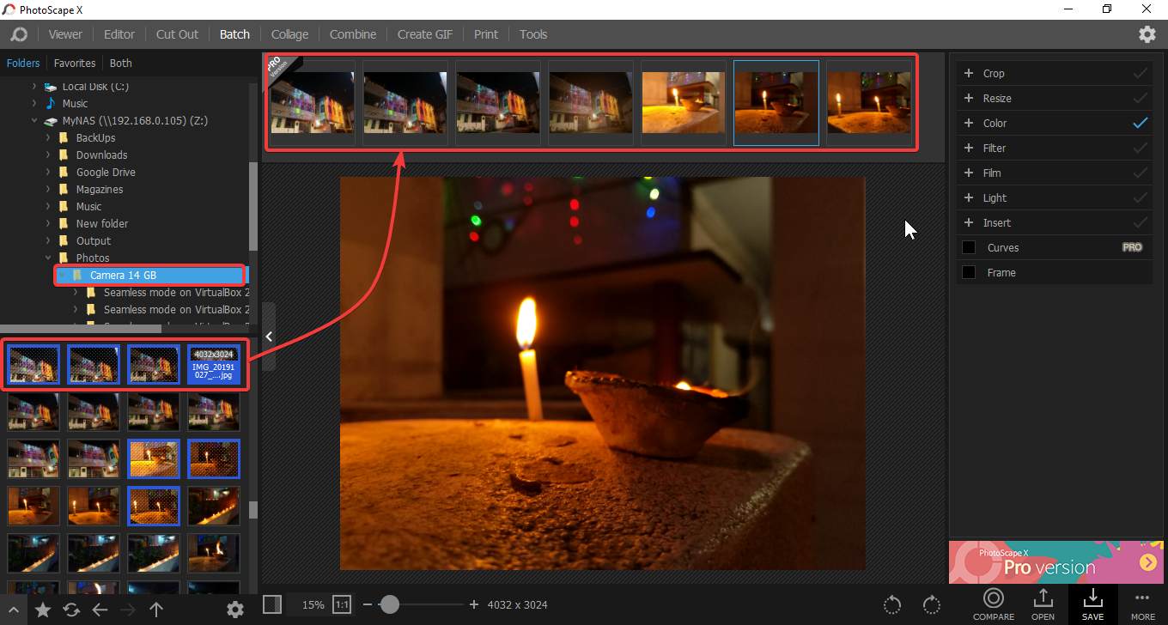Image resolution: width=1168 pixels, height=625 pixels.
Task: Click the zoom slider handle
Action: coord(389,604)
